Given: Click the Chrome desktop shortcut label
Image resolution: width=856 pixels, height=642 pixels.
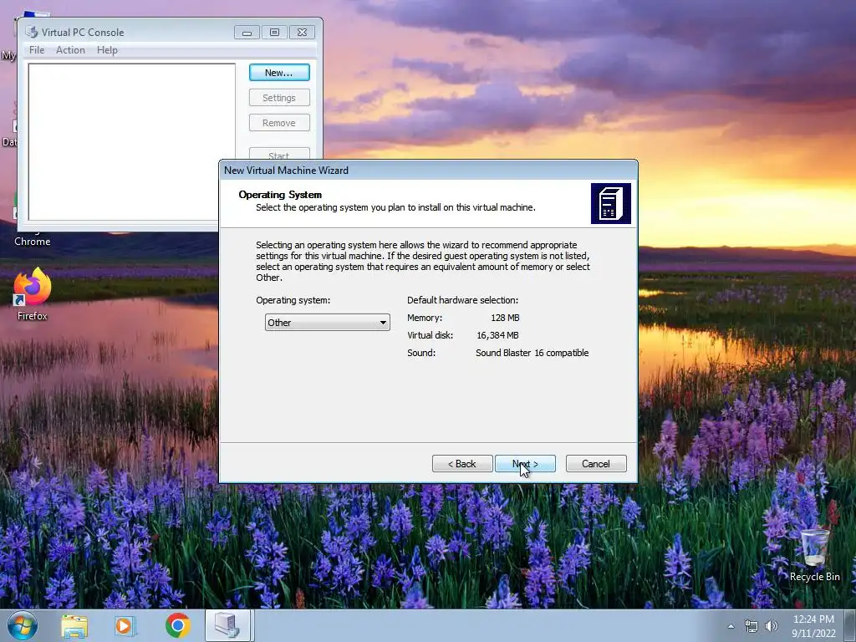Looking at the screenshot, I should click(x=33, y=242).
